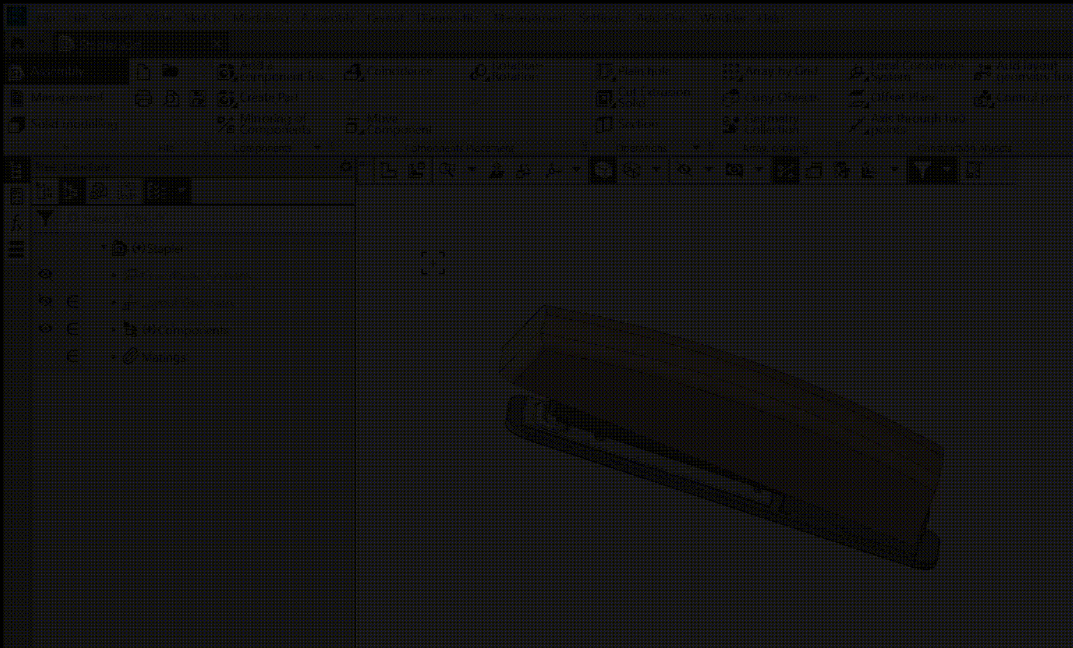This screenshot has width=1073, height=648.
Task: Click the Create Part icon
Action: click(x=226, y=98)
